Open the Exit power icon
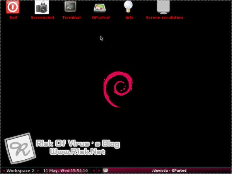The height and width of the screenshot is (174, 232). pyautogui.click(x=13, y=7)
